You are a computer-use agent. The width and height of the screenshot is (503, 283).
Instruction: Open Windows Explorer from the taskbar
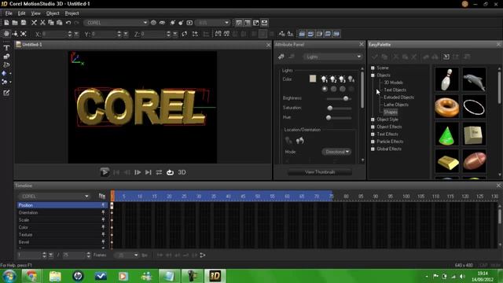tap(55, 276)
